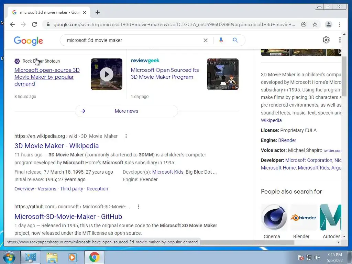352x264 pixels.
Task: Click the reviewgeek logo
Action: [x=145, y=60]
